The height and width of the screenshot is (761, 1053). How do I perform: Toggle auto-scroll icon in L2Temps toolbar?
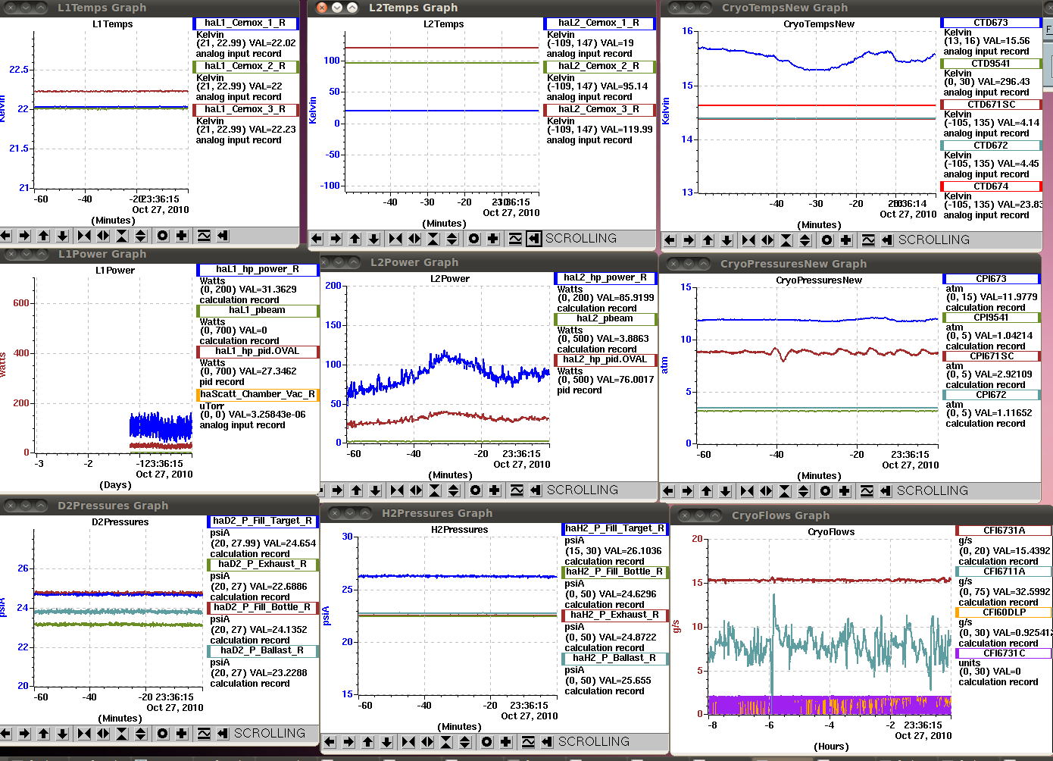click(x=534, y=239)
